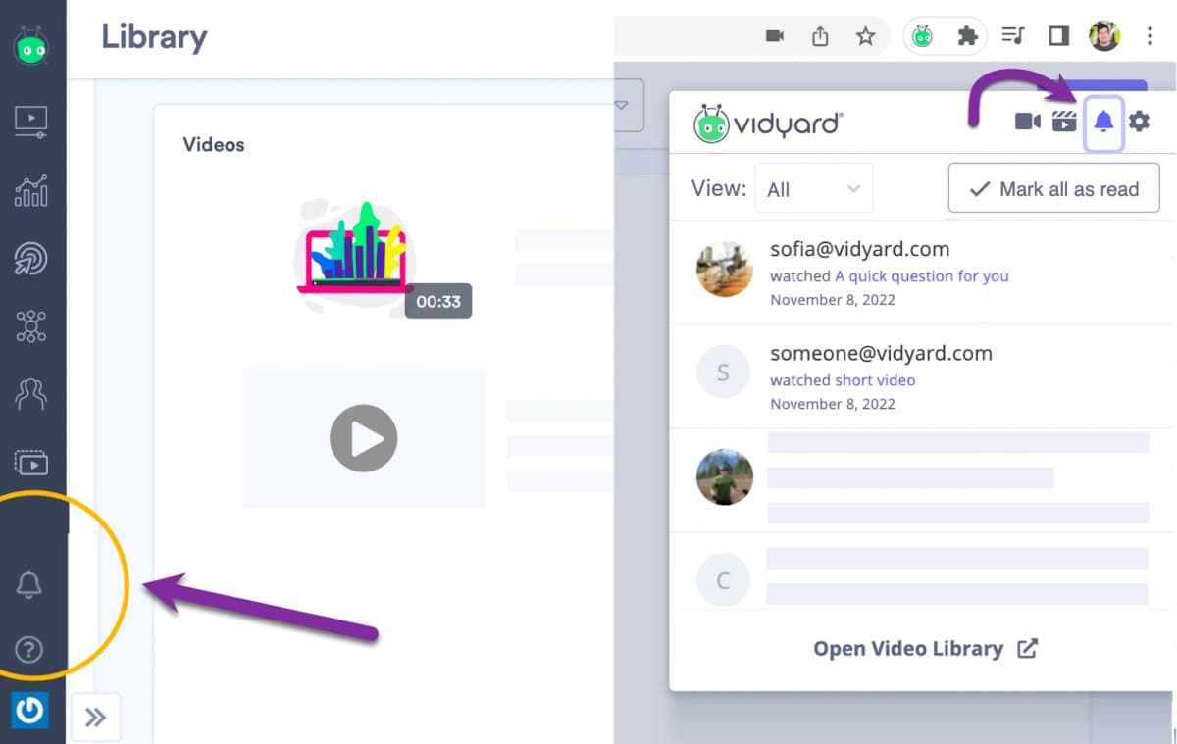Viewport: 1177px width, 744px height.
Task: Select sofia@vidyard.com notification
Action: pyautogui.click(x=921, y=273)
